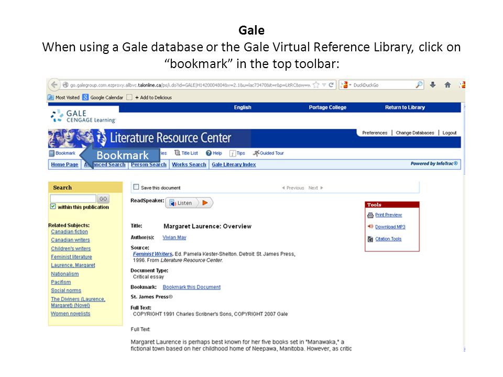
Task: Uncheck within this publication checkbox
Action: (53, 206)
